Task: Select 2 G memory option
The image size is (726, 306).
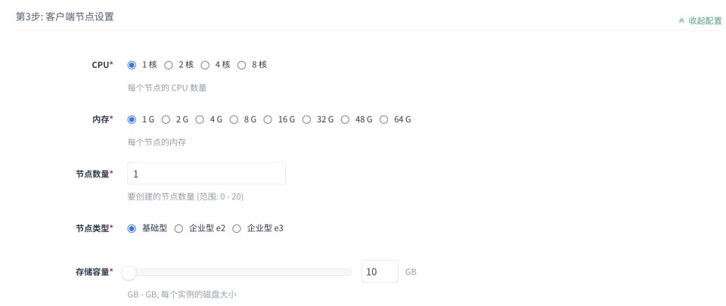Action: [166, 119]
